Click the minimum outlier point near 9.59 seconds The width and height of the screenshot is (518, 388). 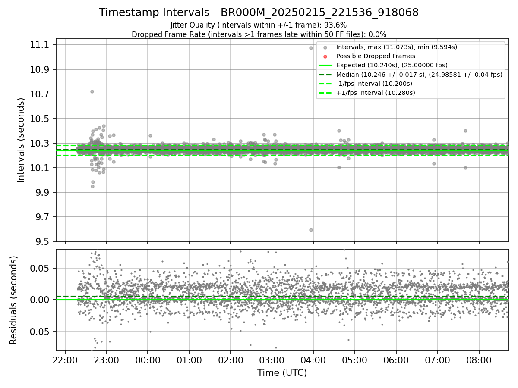(x=311, y=230)
